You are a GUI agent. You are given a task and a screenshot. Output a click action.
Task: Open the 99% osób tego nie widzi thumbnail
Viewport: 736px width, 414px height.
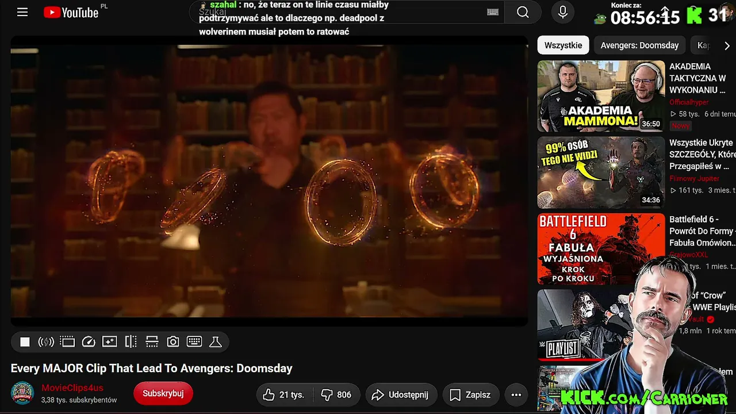pyautogui.click(x=601, y=172)
